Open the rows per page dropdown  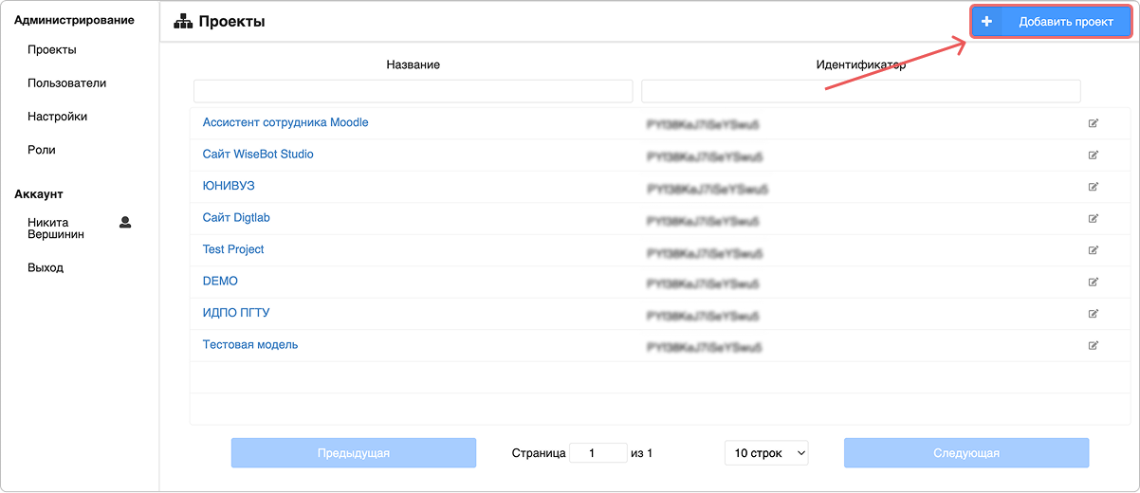click(765, 453)
